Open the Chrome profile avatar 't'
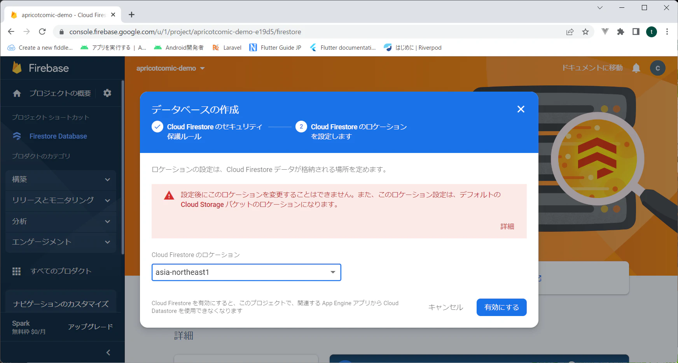The width and height of the screenshot is (678, 363). [652, 32]
